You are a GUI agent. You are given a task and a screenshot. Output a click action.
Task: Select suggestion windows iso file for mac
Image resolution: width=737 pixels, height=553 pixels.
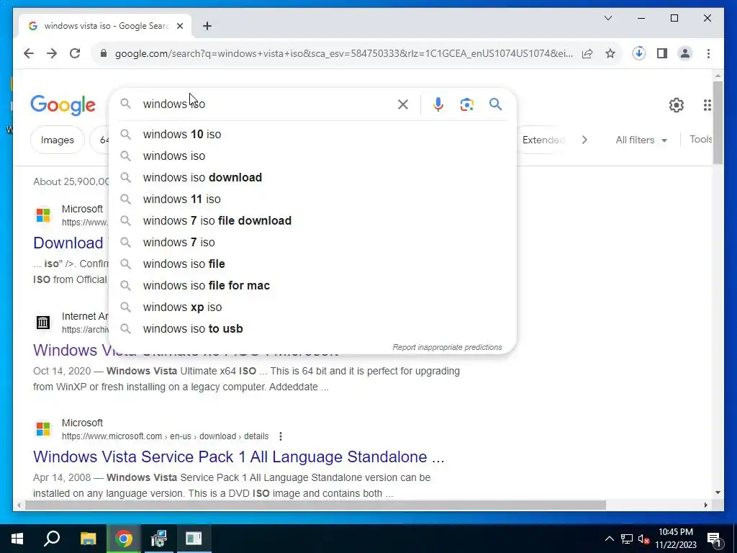tap(312, 285)
